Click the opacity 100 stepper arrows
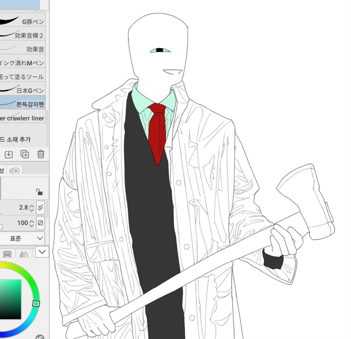Image resolution: width=351 pixels, height=339 pixels. (x=32, y=223)
